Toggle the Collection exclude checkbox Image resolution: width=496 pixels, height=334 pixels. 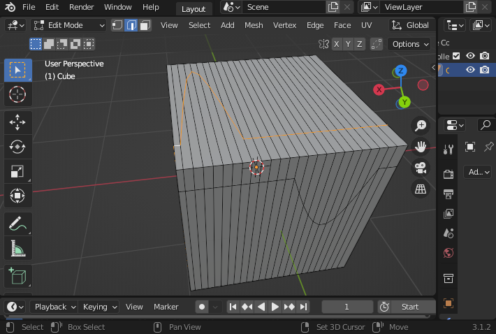[x=457, y=56]
